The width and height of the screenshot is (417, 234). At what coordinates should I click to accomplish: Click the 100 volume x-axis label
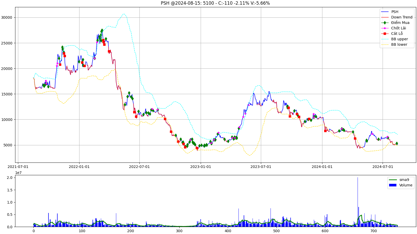pos(82,231)
